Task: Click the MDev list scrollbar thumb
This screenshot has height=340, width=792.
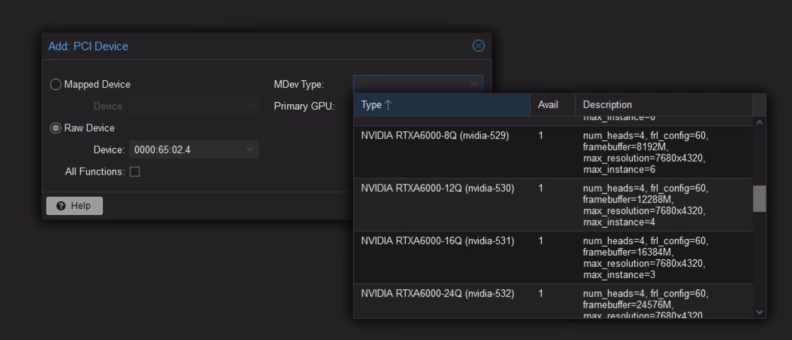Action: click(759, 199)
